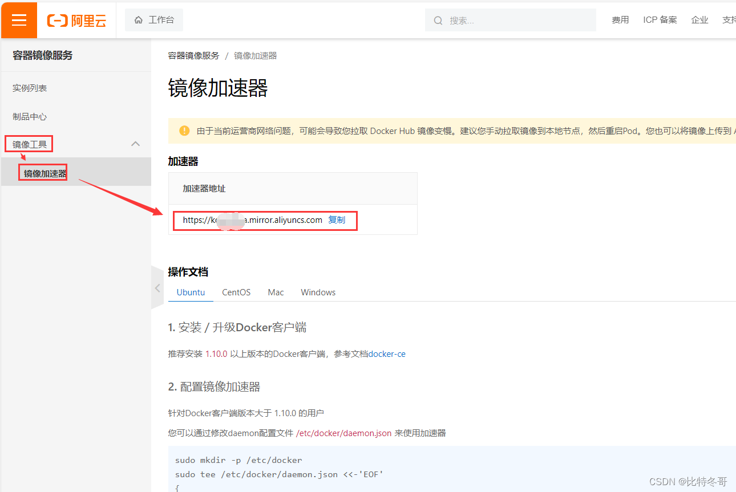
Task: Click the 镜像加速器 breadcrumb item
Action: [255, 55]
